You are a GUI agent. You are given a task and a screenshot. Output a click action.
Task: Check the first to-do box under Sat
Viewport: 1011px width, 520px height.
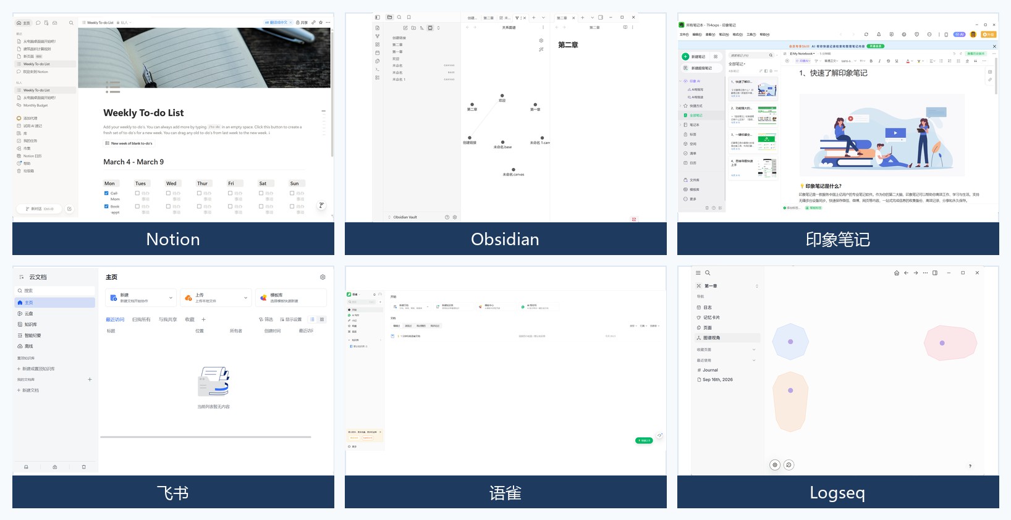click(261, 193)
